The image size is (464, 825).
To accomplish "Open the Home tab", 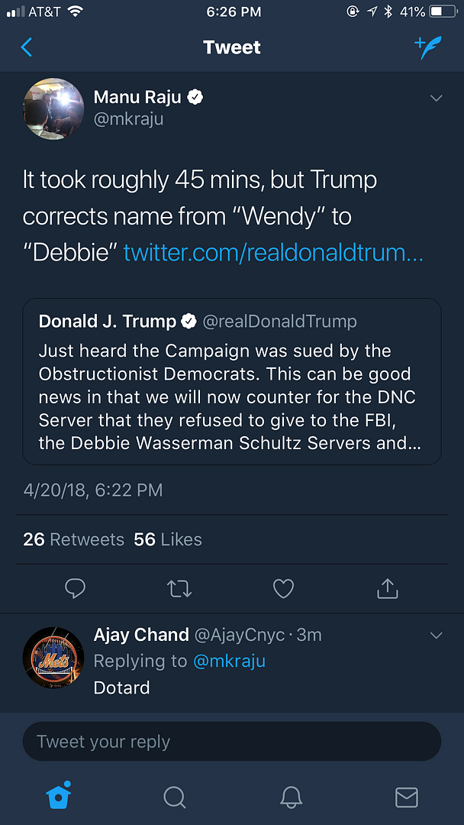I will (59, 797).
